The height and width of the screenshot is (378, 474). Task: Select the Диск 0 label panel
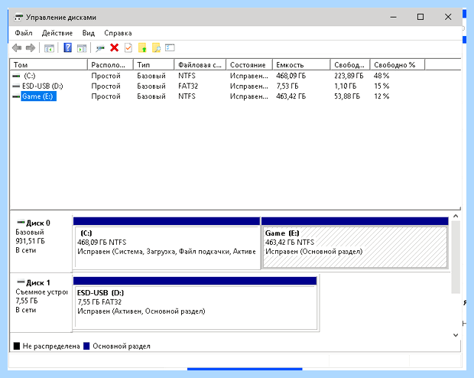tap(41, 243)
